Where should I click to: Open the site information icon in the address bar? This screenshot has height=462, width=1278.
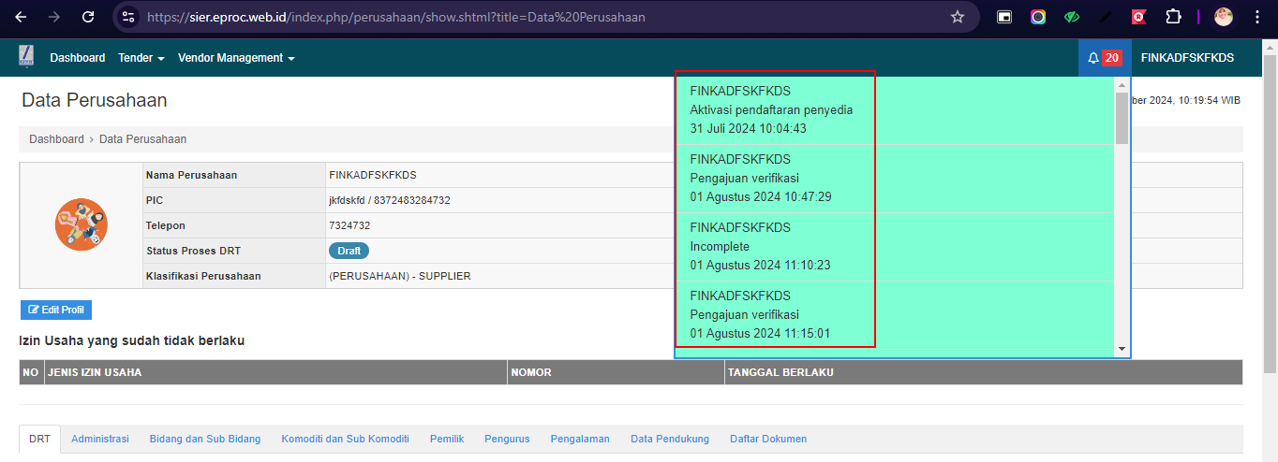[129, 17]
